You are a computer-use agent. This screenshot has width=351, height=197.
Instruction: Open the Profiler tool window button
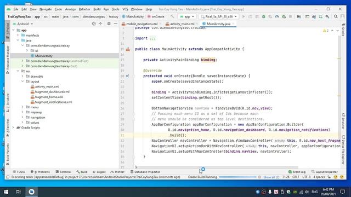pos(117,172)
